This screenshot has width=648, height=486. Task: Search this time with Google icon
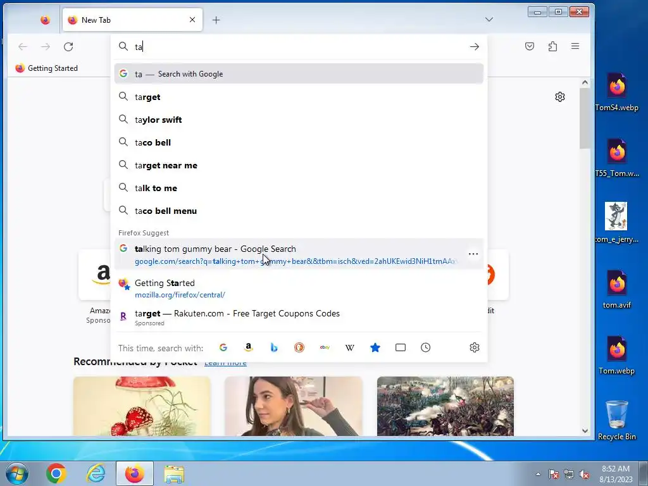tap(223, 347)
